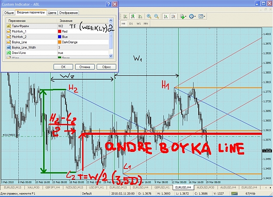Click the dialog help question mark
273x197 pixels.
tap(108, 4)
